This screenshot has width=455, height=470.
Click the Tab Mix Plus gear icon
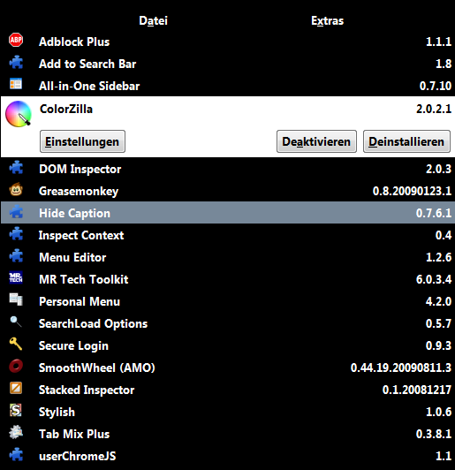pos(16,433)
